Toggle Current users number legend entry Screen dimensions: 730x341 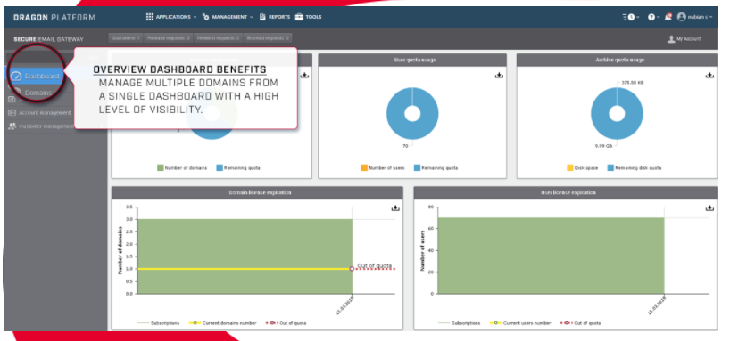(520, 323)
